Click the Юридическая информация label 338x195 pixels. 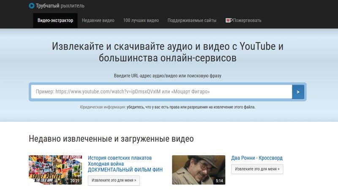pos(103,107)
